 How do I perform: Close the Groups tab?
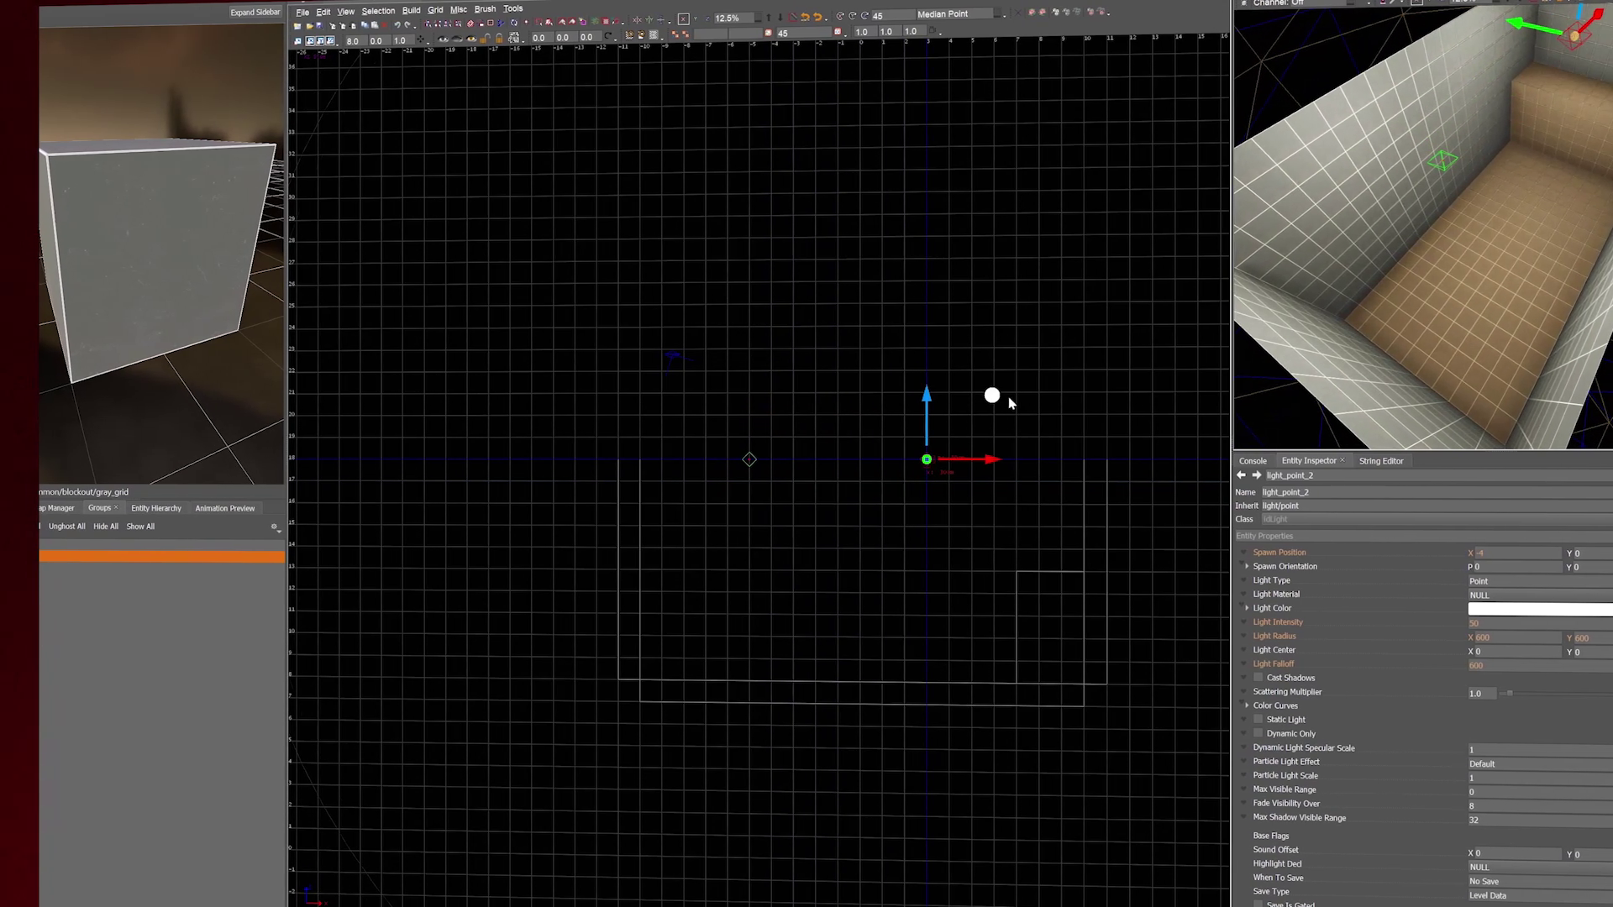click(x=116, y=507)
